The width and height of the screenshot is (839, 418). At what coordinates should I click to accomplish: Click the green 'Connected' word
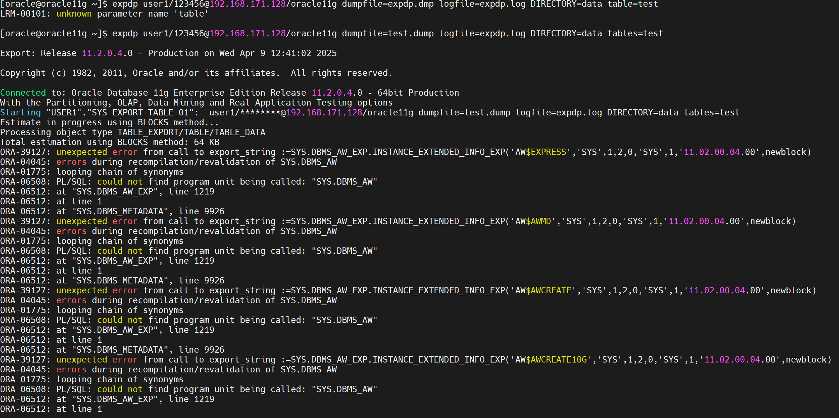[x=23, y=93]
